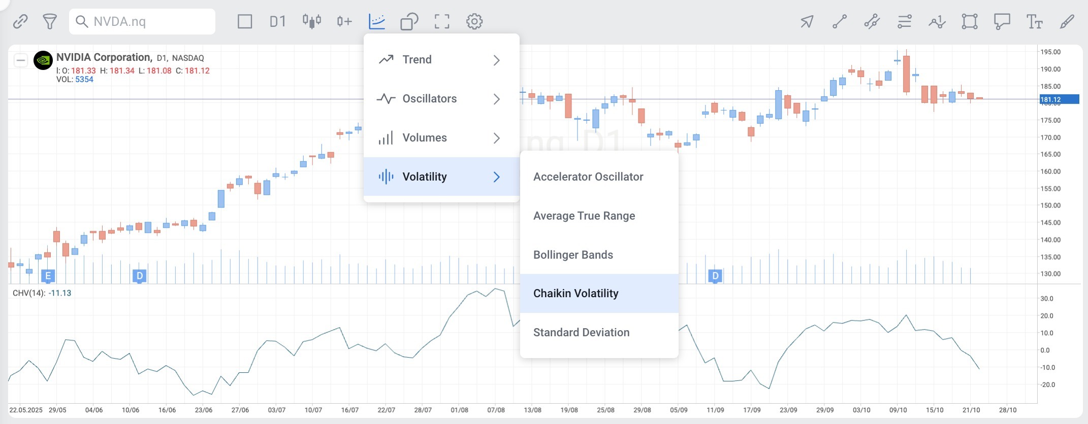Screen dimensions: 1088x424
Task: Click the fullscreen brackets icon
Action: click(x=442, y=21)
